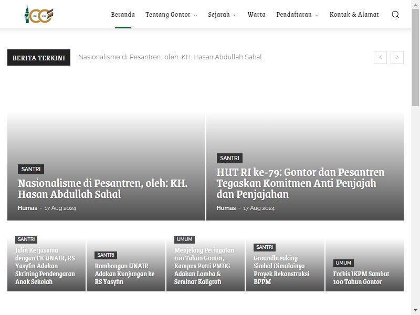Screen dimensions: 420x315
Task: Go to the Beranda menu item
Action: click(x=123, y=15)
